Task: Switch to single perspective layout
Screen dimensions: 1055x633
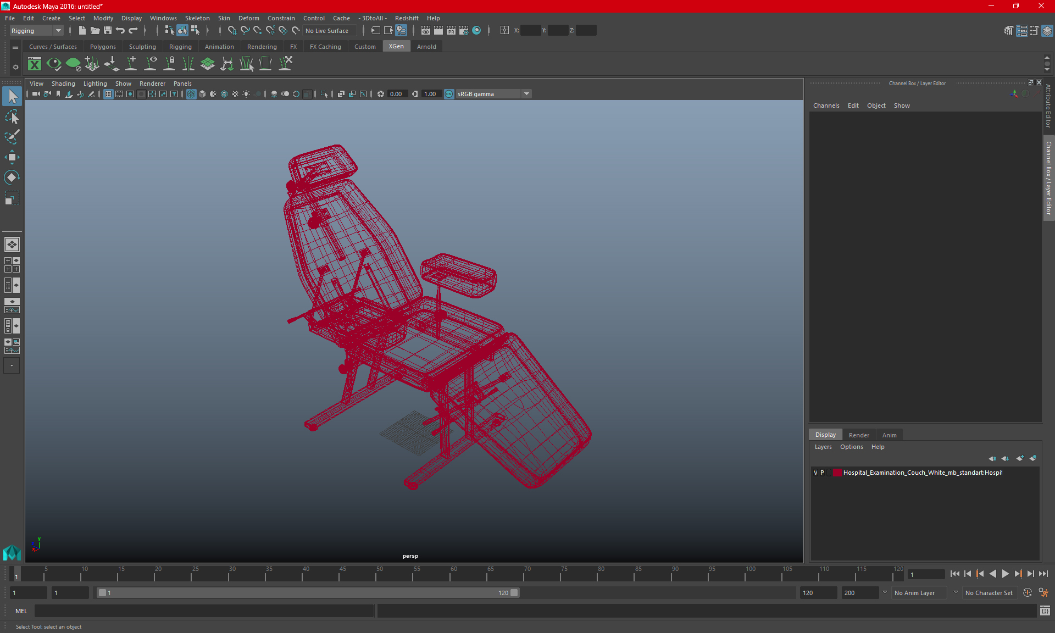Action: point(12,245)
